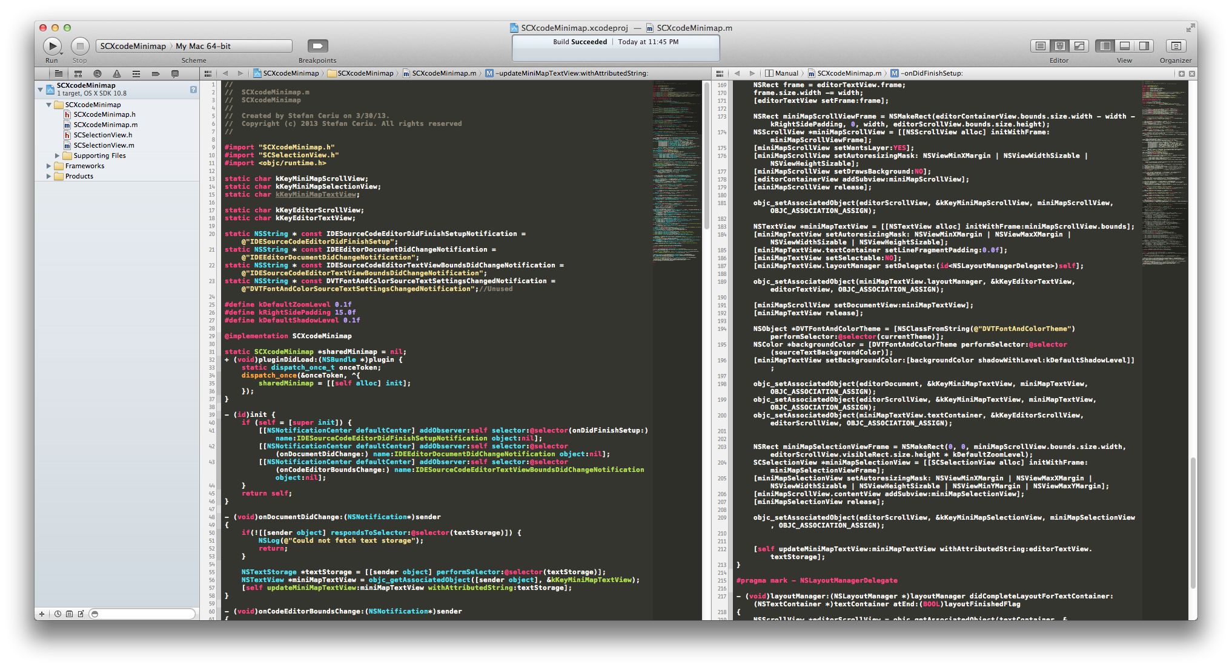The image size is (1232, 668).
Task: Close the assistant editor pane
Action: pyautogui.click(x=1191, y=74)
